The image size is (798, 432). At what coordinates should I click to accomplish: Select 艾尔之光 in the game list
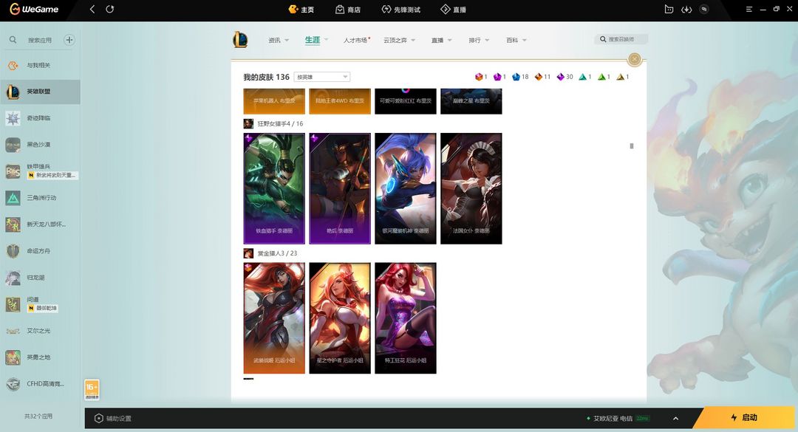40,331
